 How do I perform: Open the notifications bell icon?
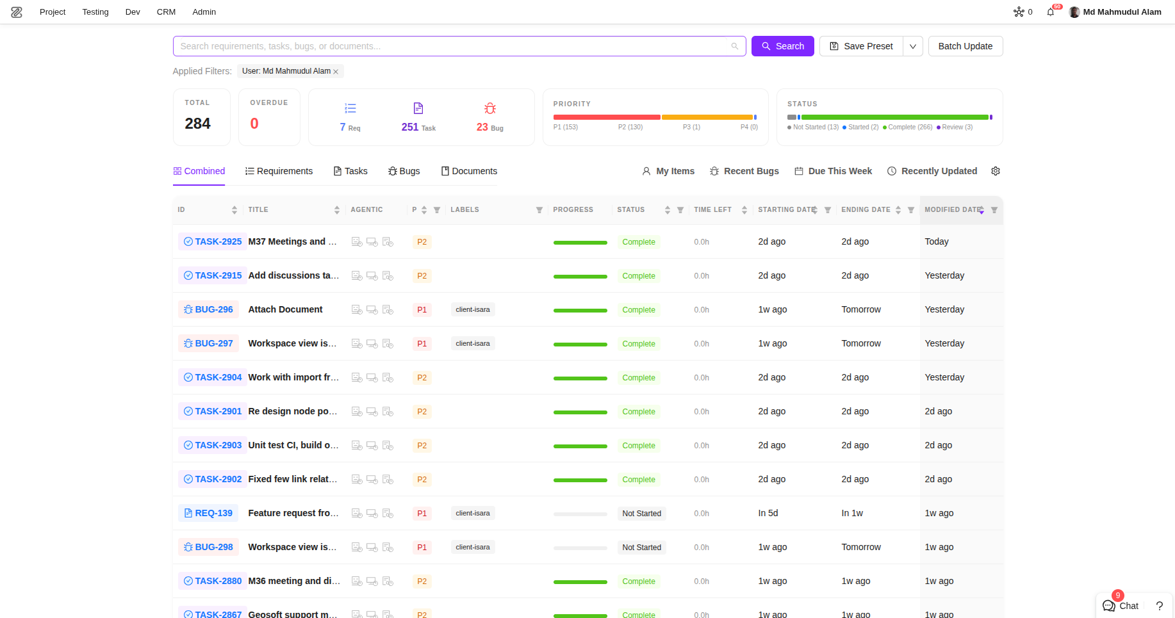point(1050,12)
